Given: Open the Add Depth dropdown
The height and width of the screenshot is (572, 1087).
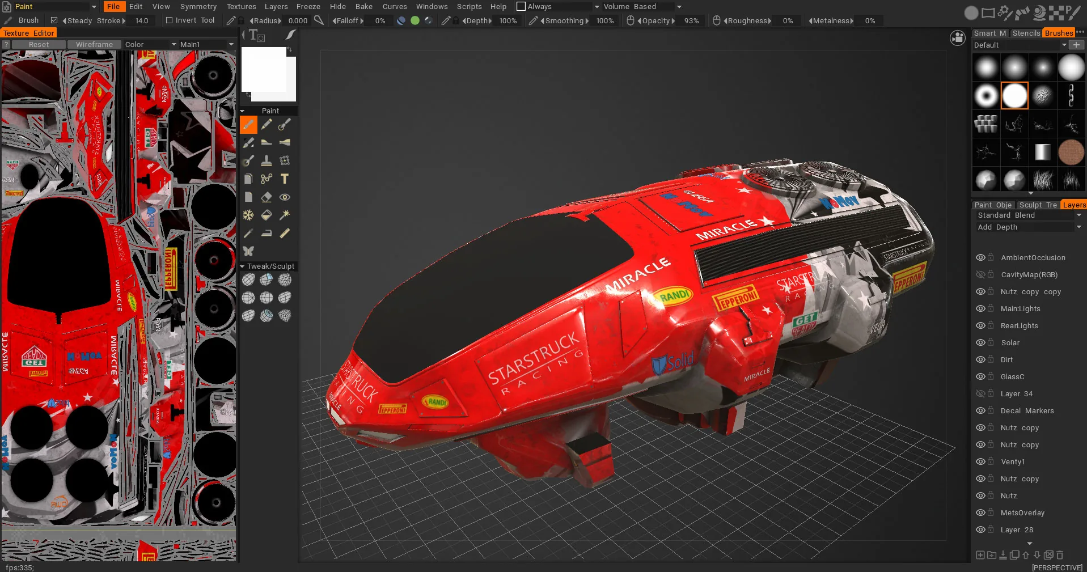Looking at the screenshot, I should [x=1029, y=227].
